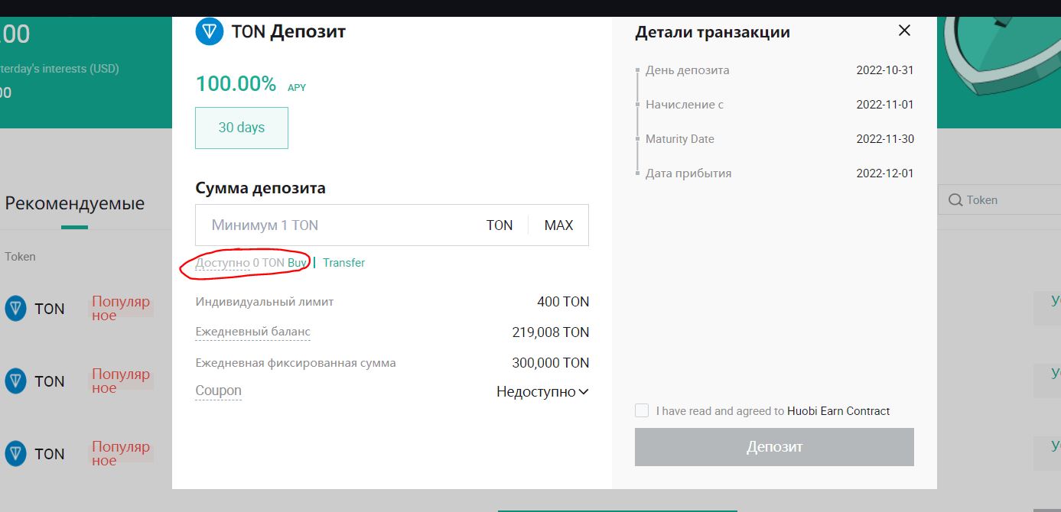1061x512 pixels.
Task: Click the first TON token icon in list
Action: (16, 309)
